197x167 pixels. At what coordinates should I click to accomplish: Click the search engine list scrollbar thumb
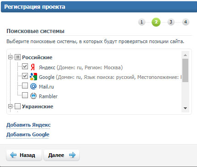click(x=186, y=71)
